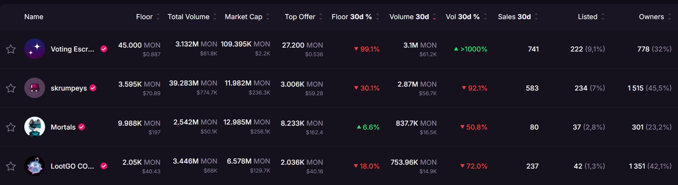Sort by Owners column header
This screenshot has width=678, height=185.
[x=651, y=17]
